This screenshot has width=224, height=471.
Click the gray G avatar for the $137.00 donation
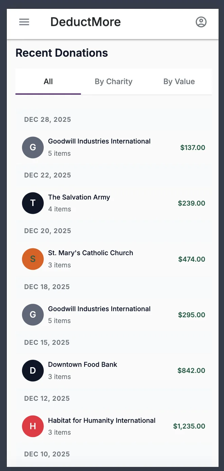tap(33, 148)
